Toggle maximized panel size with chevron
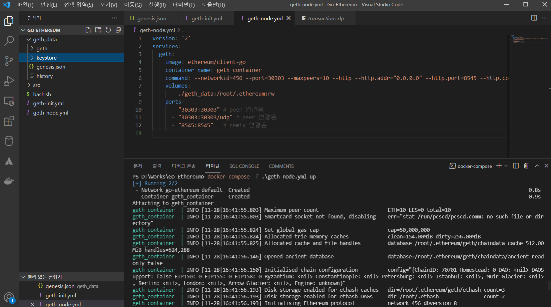The width and height of the screenshot is (551, 307). click(x=537, y=166)
